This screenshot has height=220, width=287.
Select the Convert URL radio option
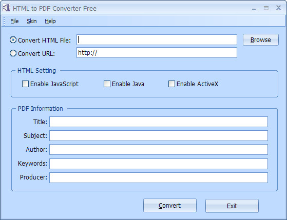point(13,53)
